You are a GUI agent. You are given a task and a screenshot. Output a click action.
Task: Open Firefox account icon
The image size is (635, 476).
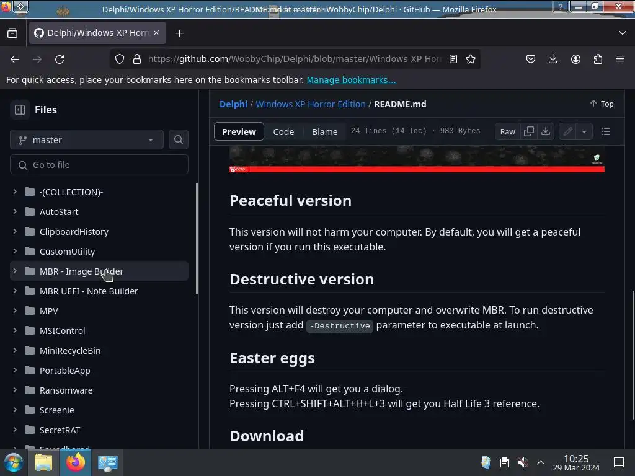575,59
